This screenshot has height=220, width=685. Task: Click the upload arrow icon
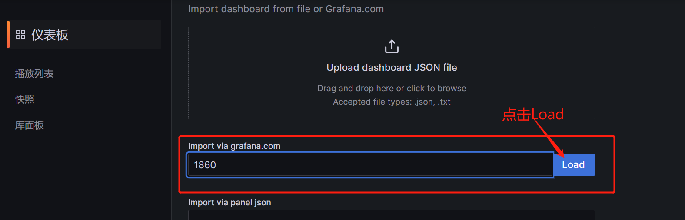tap(392, 46)
